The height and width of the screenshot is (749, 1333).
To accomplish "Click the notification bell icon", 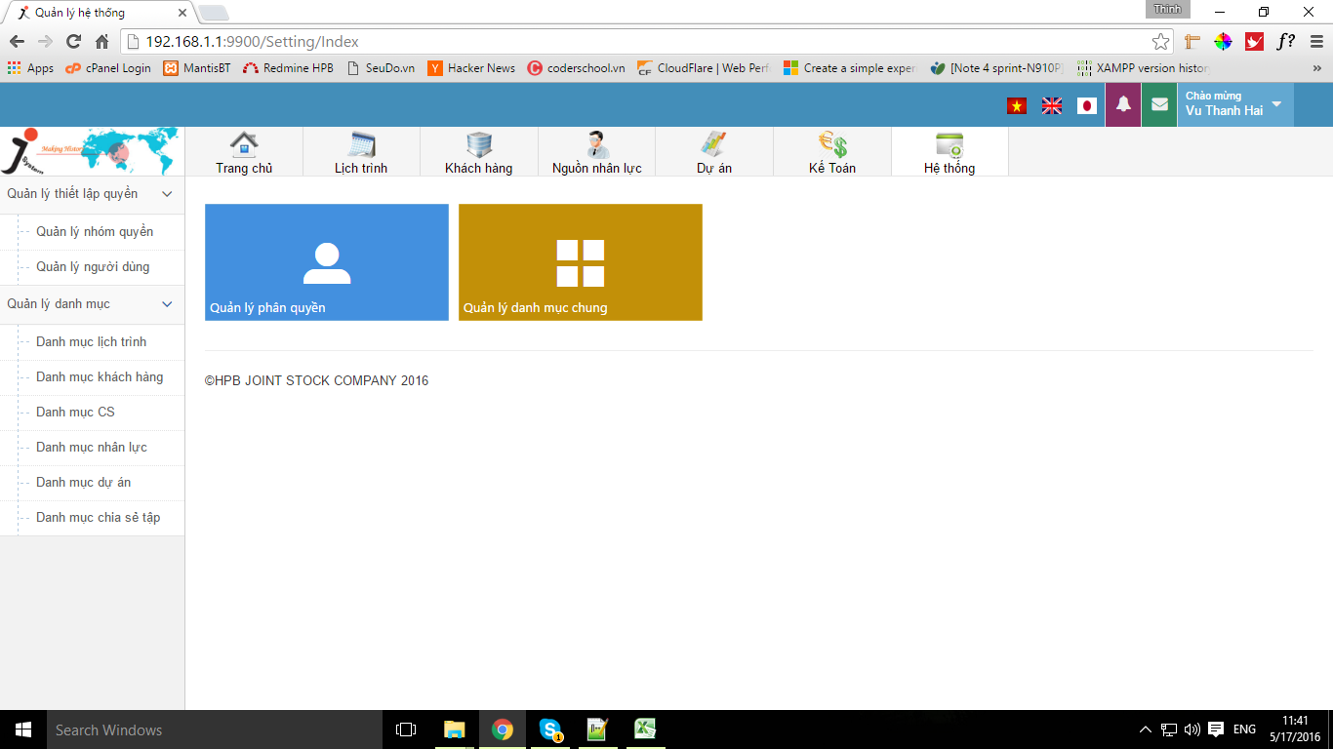I will coord(1123,105).
